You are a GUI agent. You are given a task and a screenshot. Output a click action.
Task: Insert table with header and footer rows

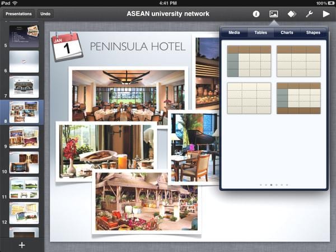[298, 98]
